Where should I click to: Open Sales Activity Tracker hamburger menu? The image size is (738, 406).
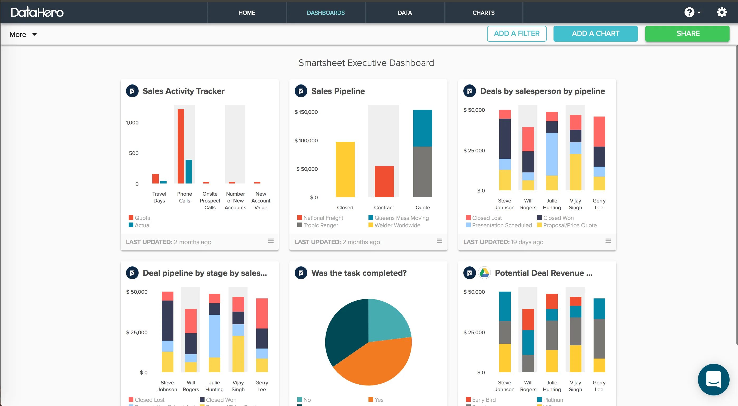(270, 241)
